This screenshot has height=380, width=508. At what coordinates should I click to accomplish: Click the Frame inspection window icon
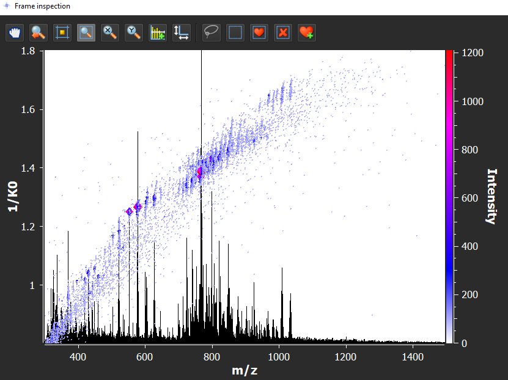point(7,6)
